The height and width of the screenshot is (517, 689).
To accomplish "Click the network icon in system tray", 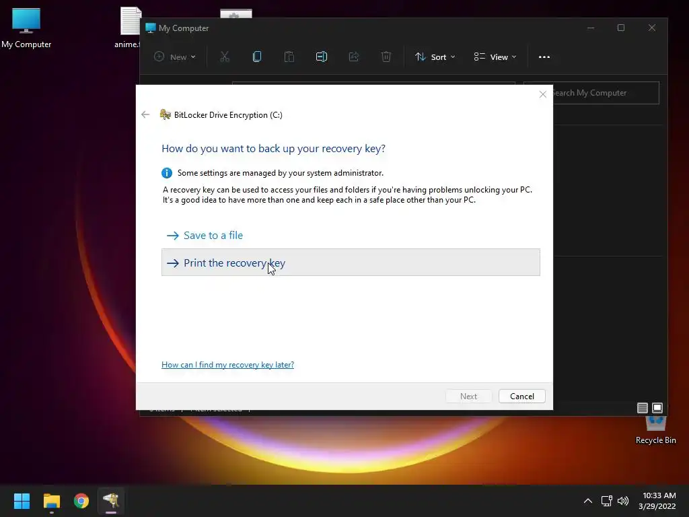I will click(607, 501).
